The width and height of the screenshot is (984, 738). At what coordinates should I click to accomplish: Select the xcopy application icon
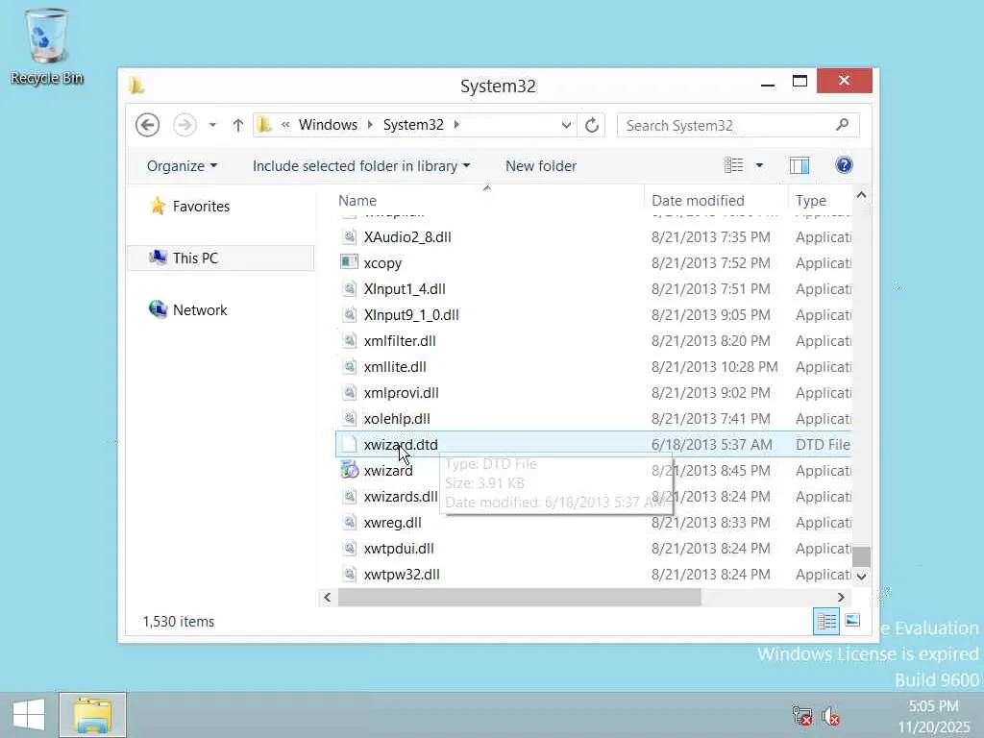click(x=349, y=262)
